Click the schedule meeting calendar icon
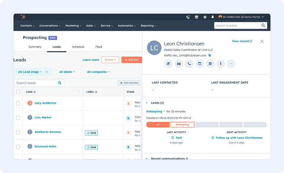284x173 pixels. coord(210,64)
